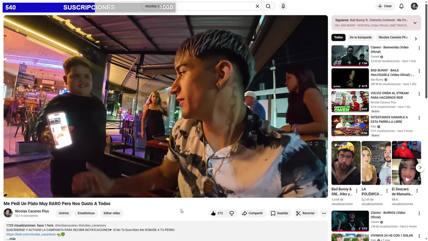Open options for Clarent - Bienvenida video
The image size is (428, 241).
(x=419, y=48)
